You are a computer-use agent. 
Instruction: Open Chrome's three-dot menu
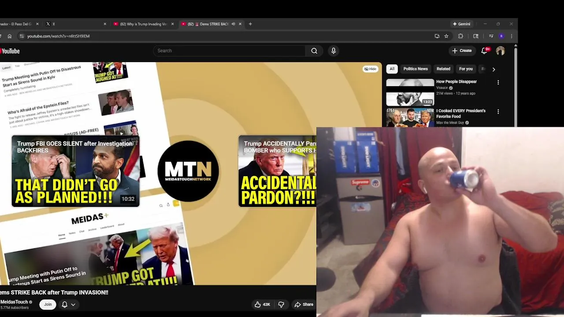512,36
